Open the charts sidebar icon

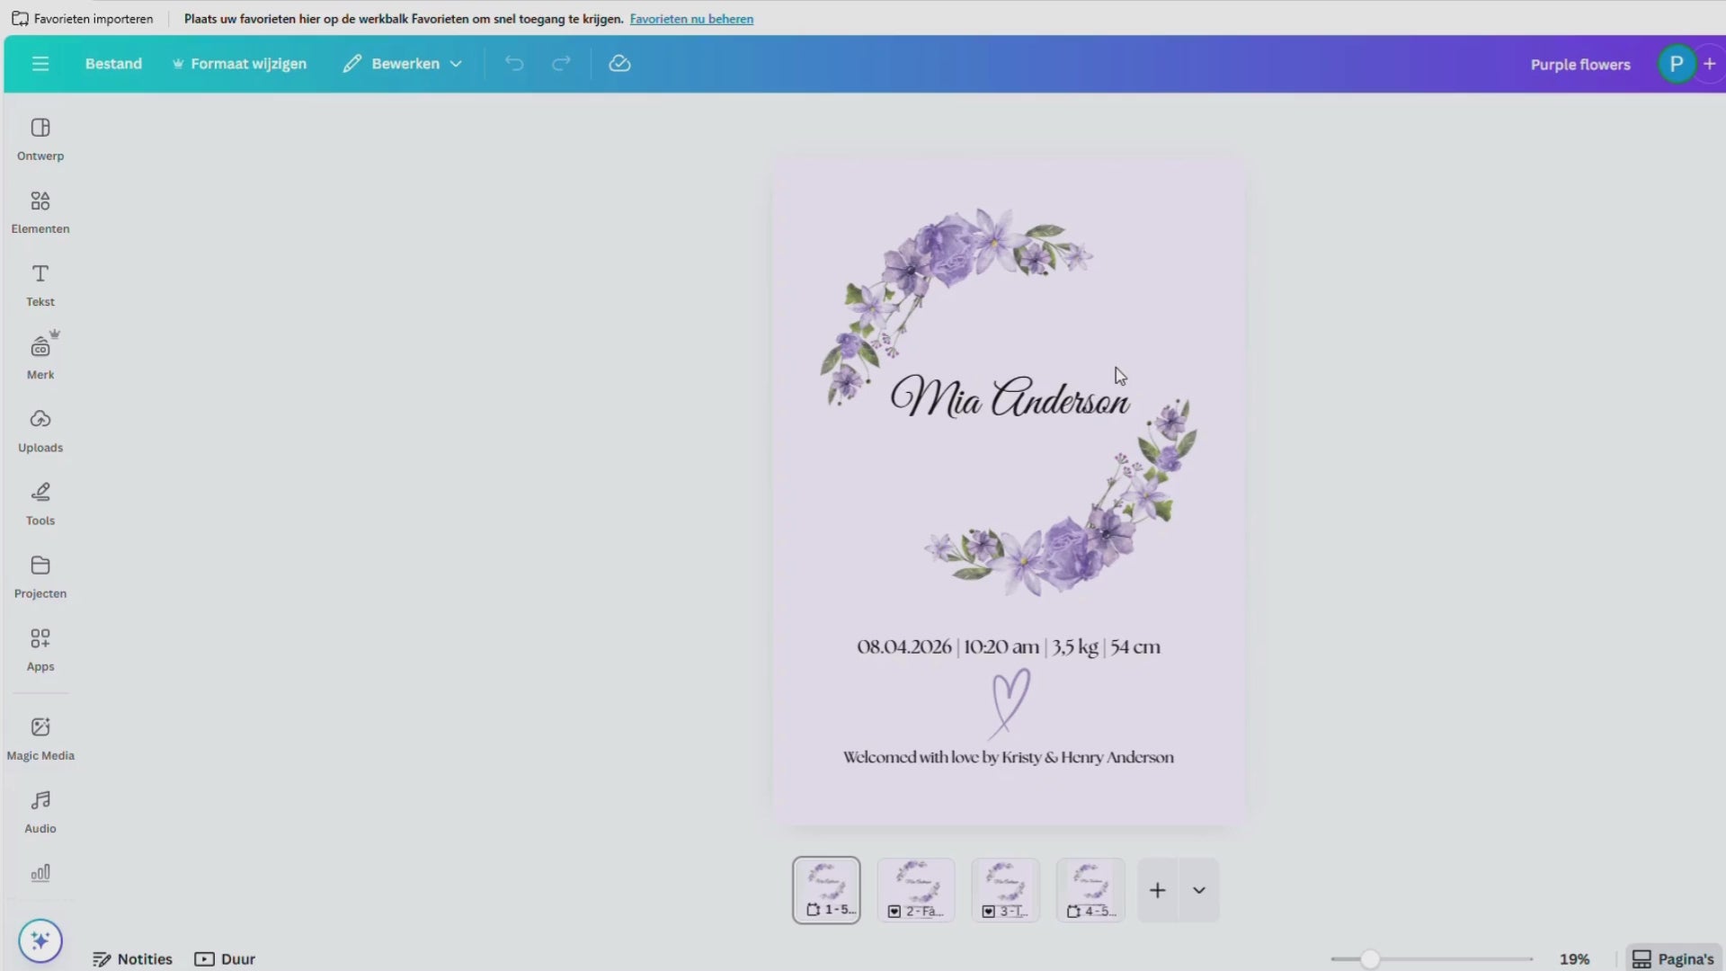tap(40, 873)
